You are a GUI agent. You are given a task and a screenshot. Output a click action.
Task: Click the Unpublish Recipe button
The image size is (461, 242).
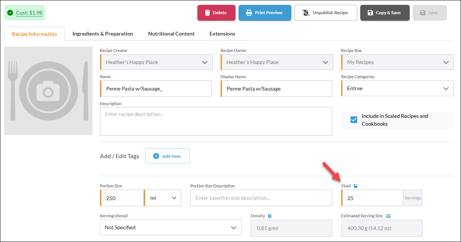click(325, 13)
